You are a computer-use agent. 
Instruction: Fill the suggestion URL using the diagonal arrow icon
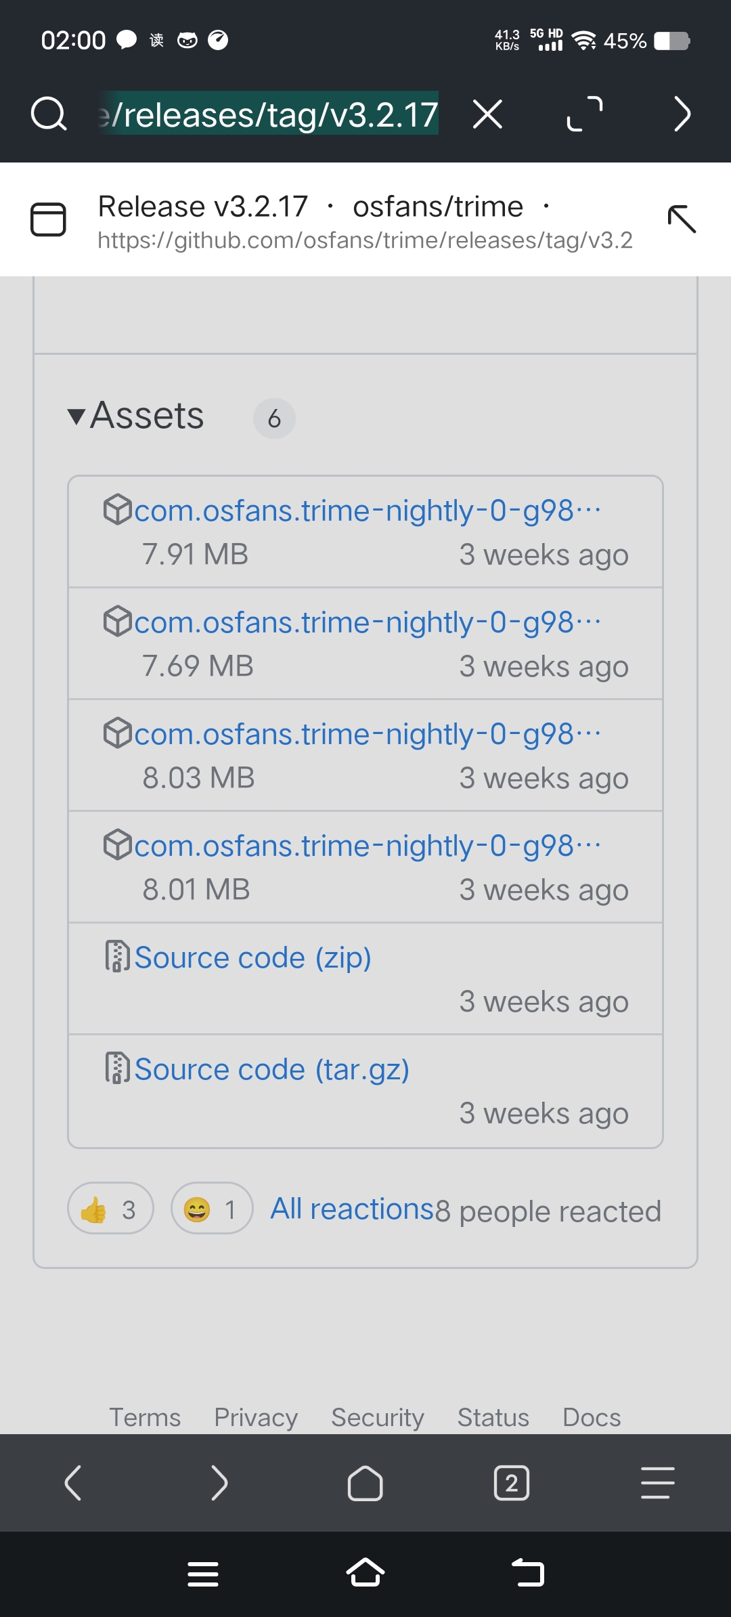coord(681,219)
